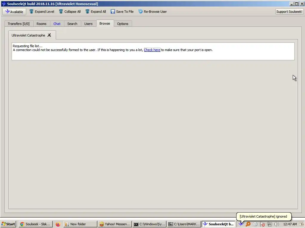The image size is (305, 228).
Task: Click the Save To File floppy icon
Action: pos(113,12)
